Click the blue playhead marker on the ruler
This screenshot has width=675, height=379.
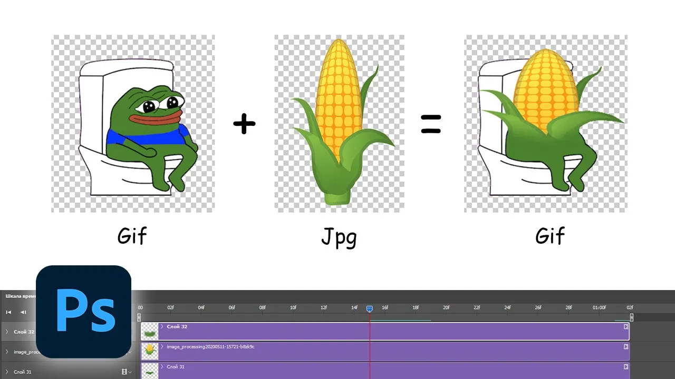click(x=370, y=308)
